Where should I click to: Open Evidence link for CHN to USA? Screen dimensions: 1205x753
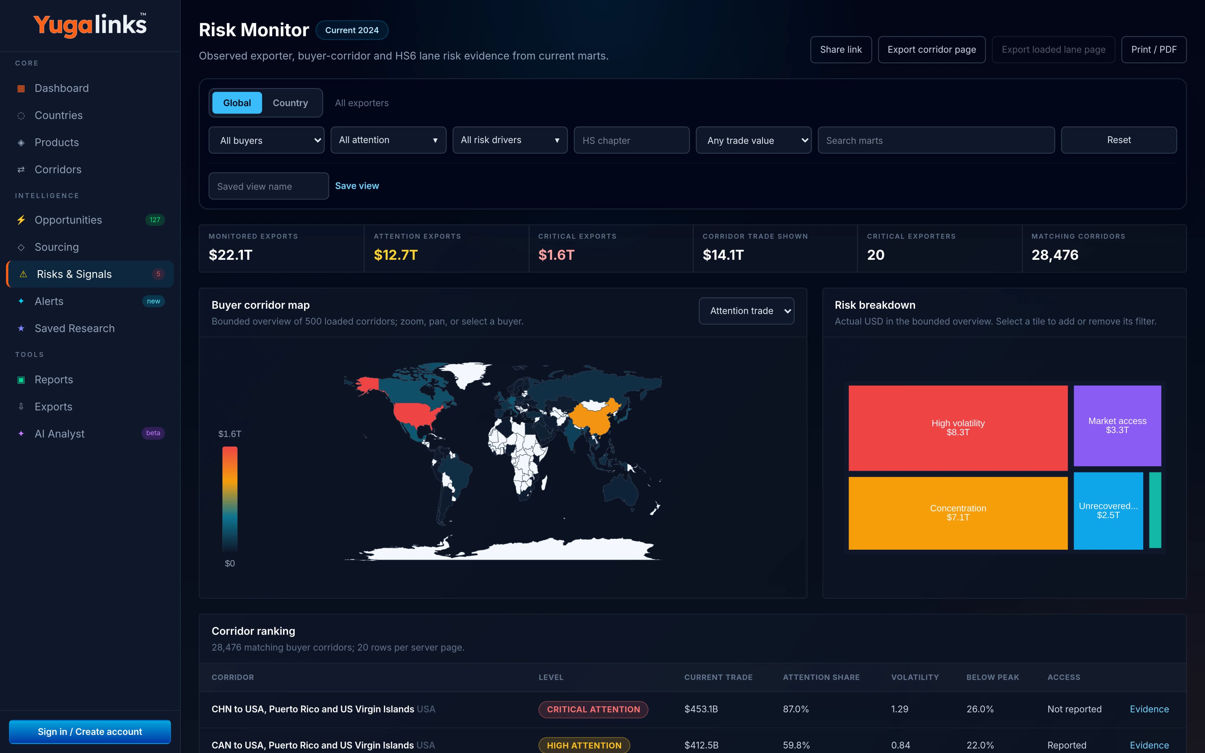click(1149, 709)
